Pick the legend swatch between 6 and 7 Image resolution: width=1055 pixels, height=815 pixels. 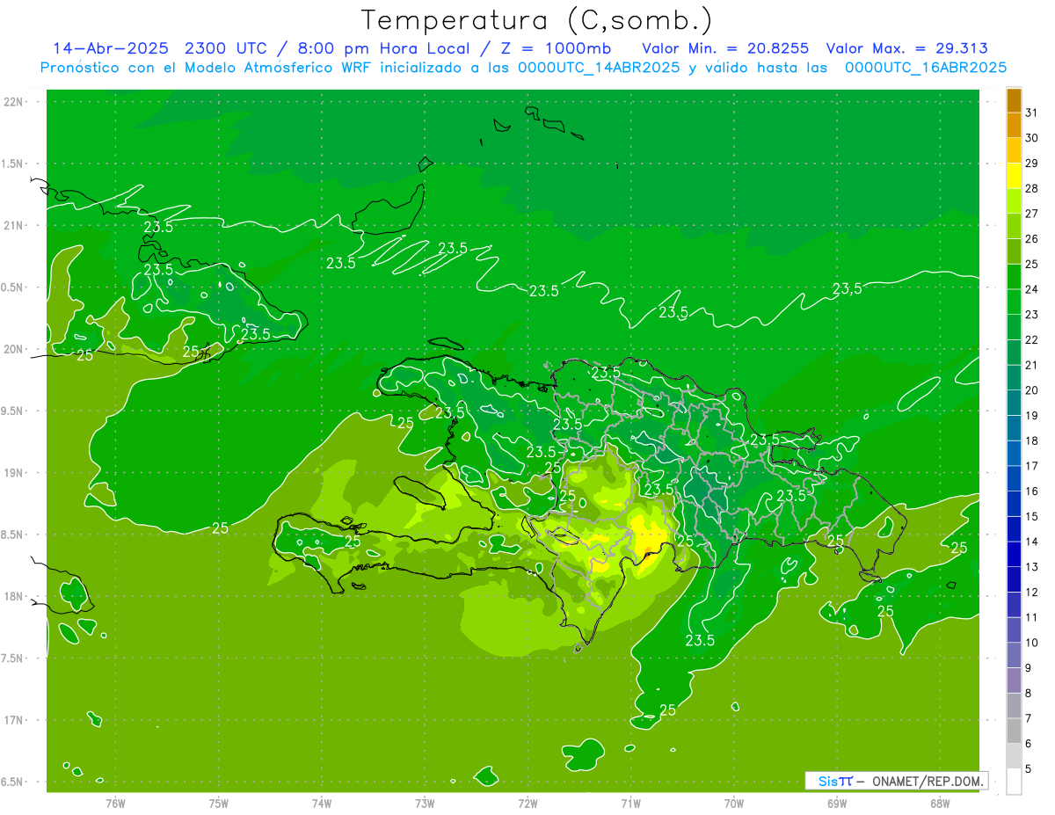coord(1014,731)
